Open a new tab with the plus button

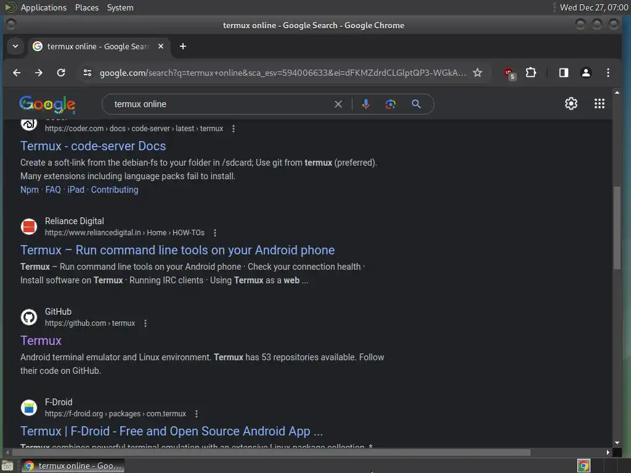coord(182,46)
